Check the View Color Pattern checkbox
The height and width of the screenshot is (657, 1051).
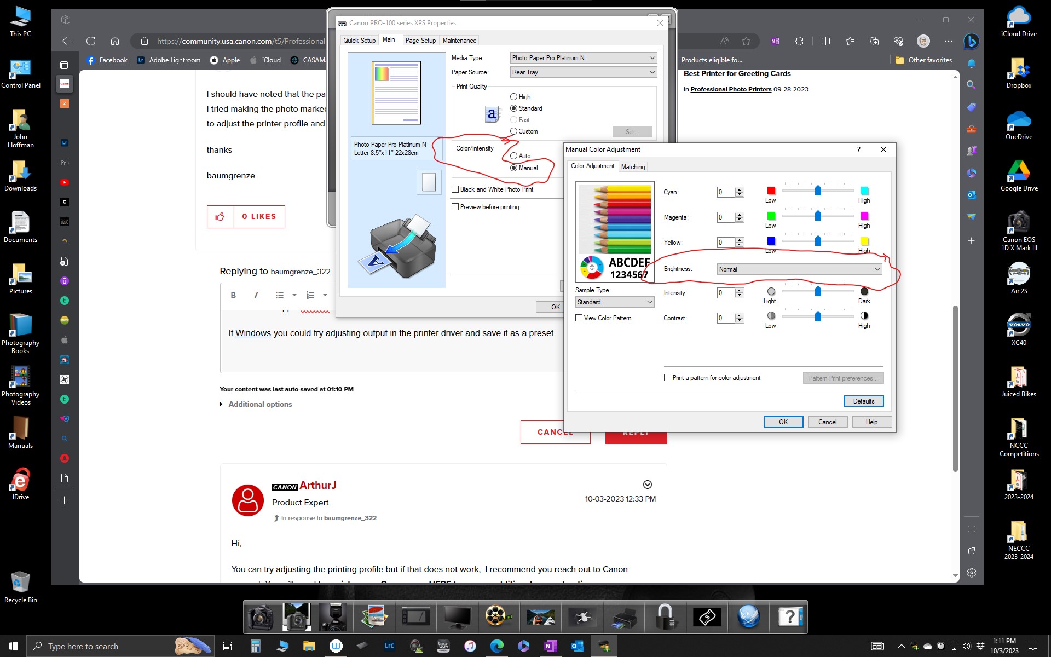(579, 318)
